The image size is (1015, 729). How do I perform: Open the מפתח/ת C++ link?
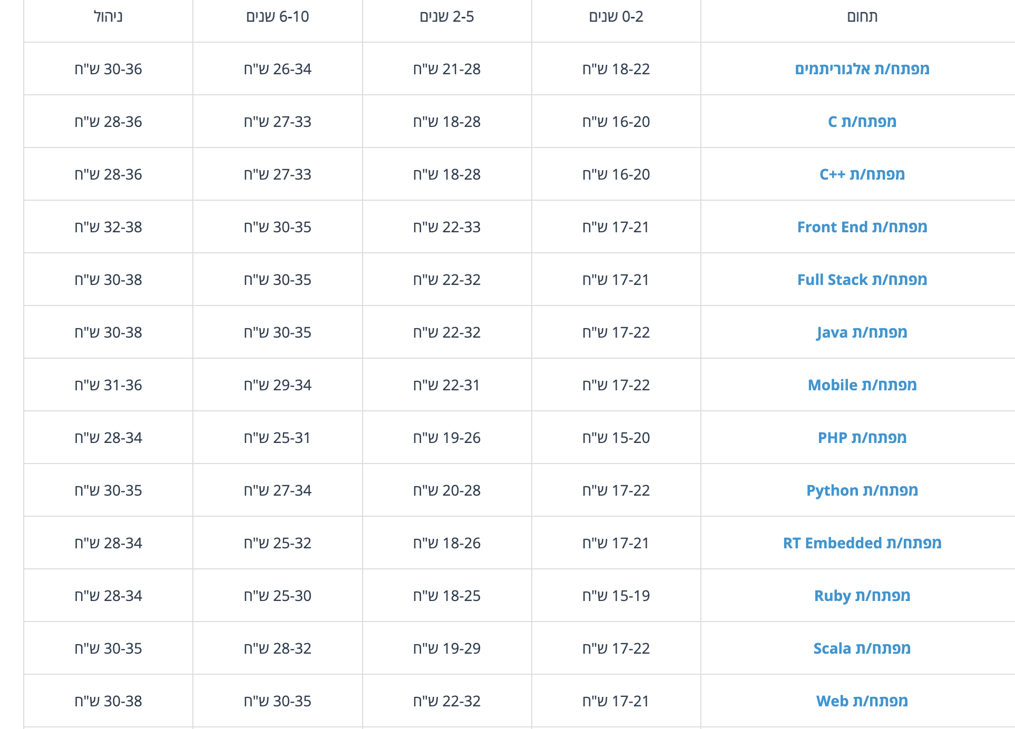pos(862,174)
